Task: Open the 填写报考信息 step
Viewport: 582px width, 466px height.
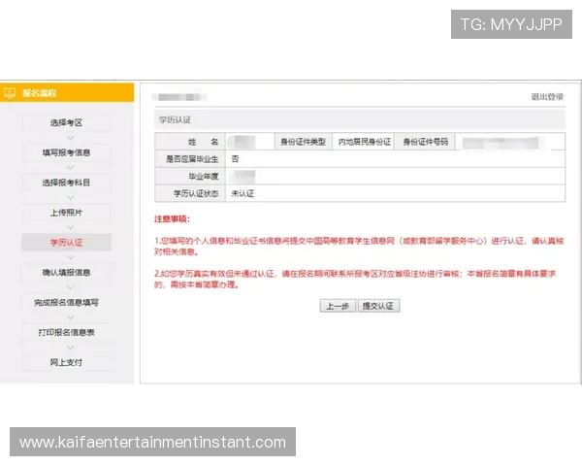Action: click(x=66, y=152)
